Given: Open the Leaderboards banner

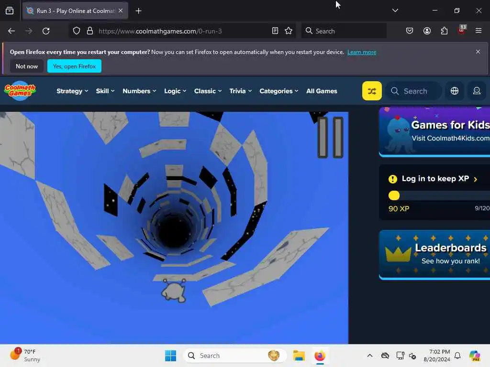Looking at the screenshot, I should pyautogui.click(x=434, y=255).
